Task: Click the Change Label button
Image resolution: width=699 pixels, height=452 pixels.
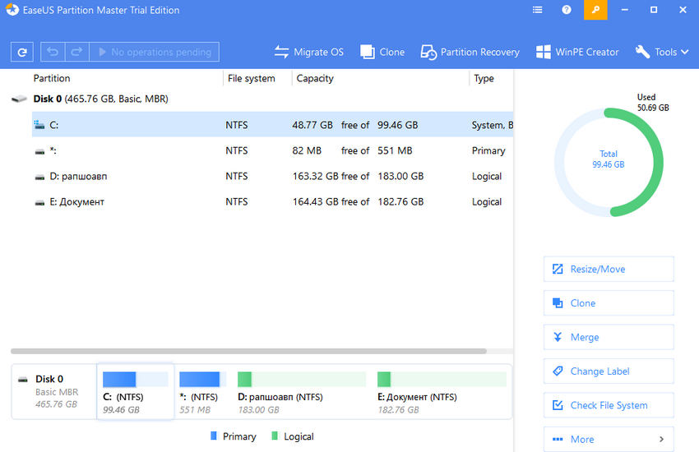Action: pos(609,371)
